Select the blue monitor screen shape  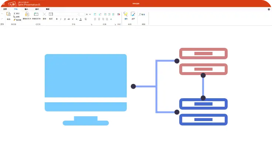point(86,76)
